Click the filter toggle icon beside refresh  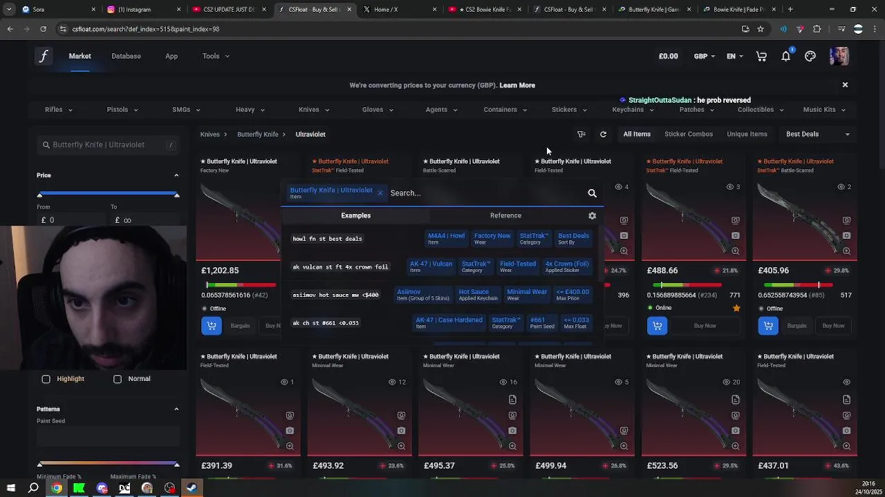pyautogui.click(x=581, y=135)
